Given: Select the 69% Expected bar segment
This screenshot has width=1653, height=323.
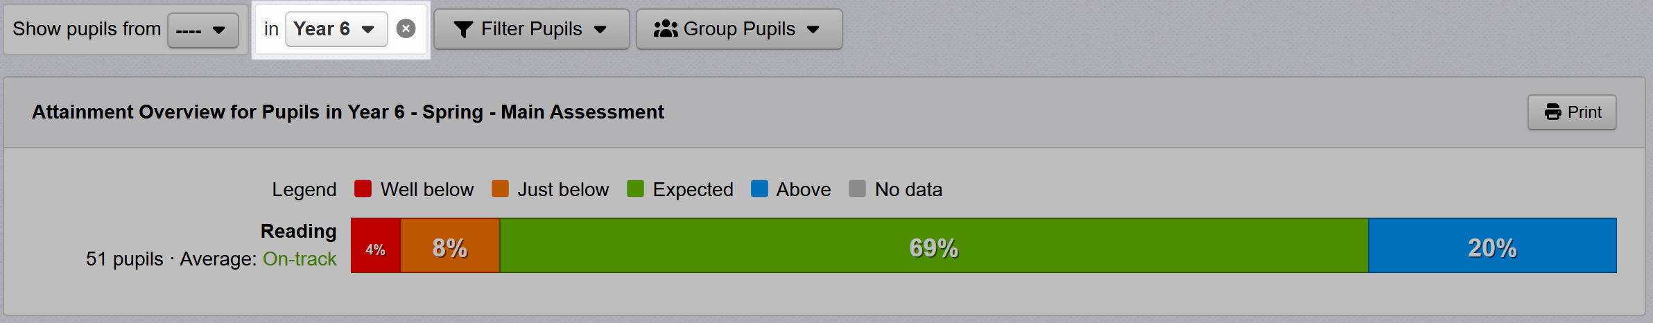Looking at the screenshot, I should [x=933, y=246].
